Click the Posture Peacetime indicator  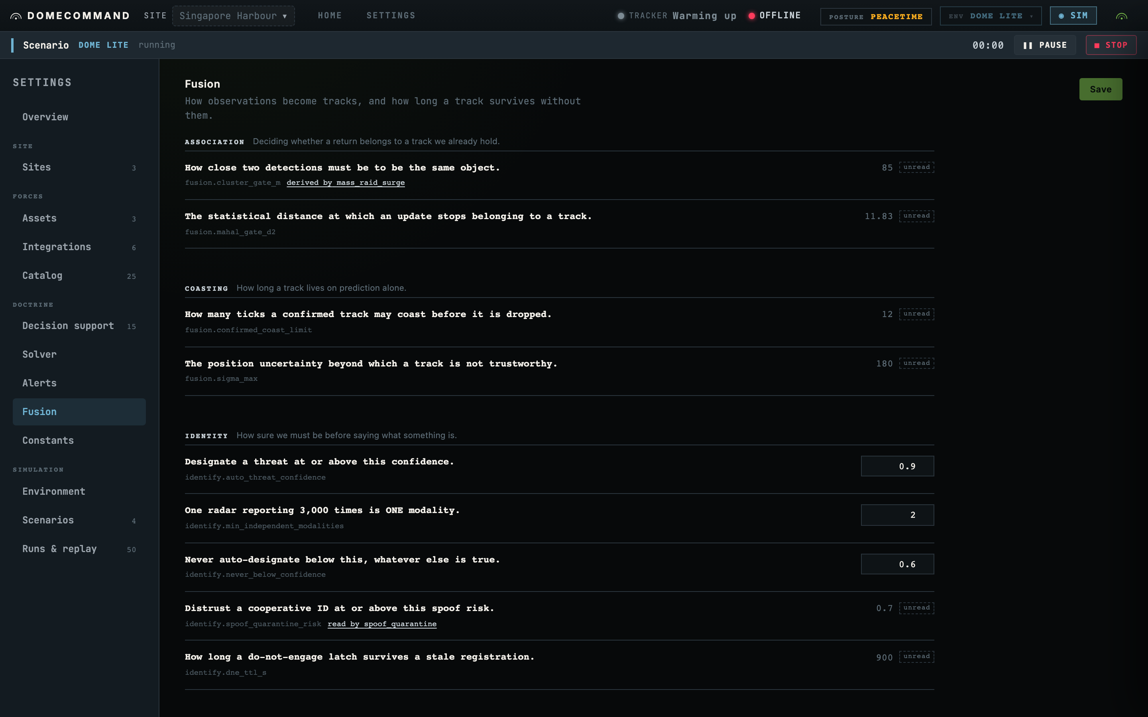[x=876, y=17]
